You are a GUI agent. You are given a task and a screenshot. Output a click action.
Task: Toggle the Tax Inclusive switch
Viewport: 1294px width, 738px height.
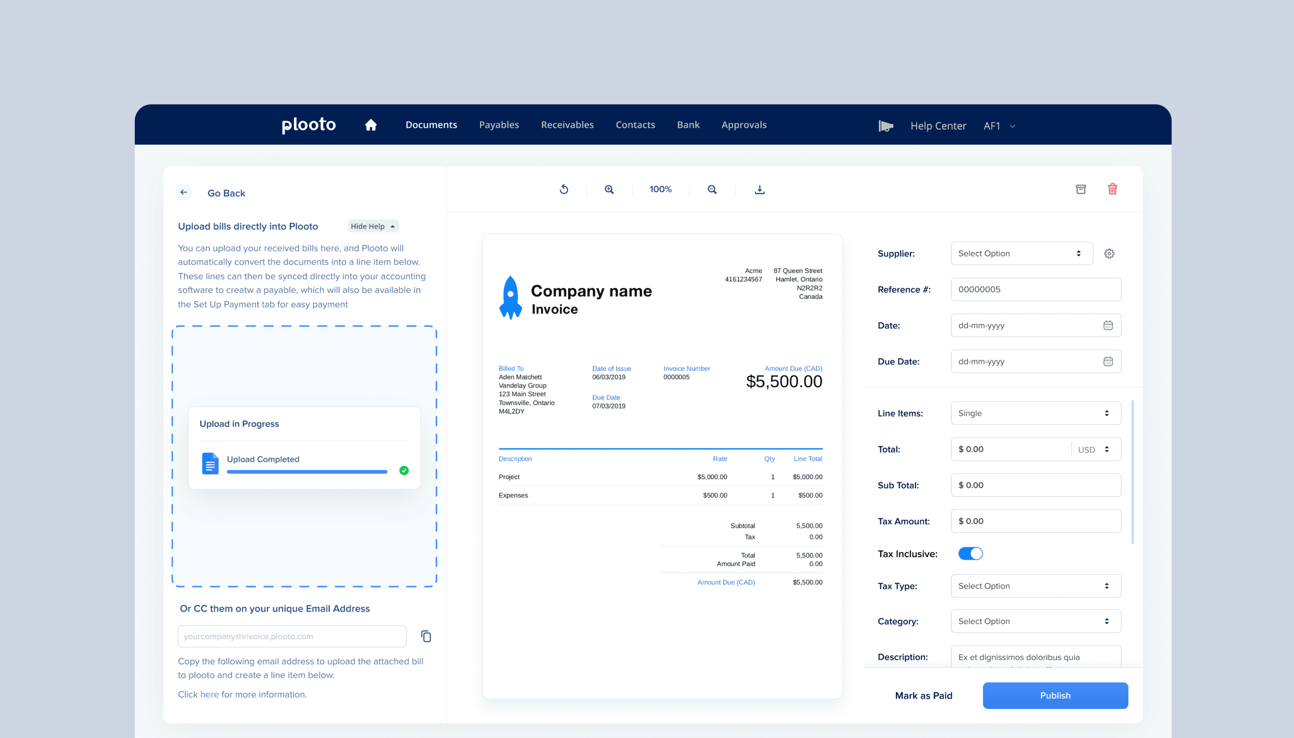970,553
